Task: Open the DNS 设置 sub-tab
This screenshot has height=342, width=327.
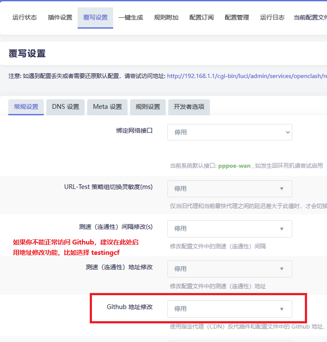Action: [65, 107]
